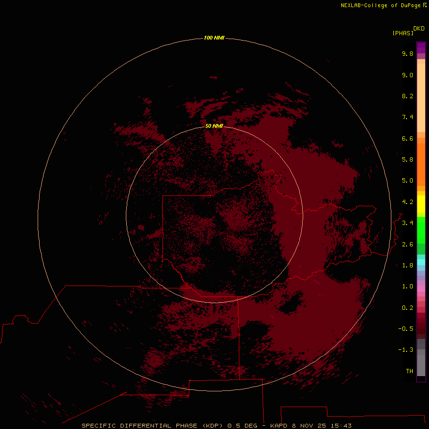Click the 5.0 scale value
Screen dimensions: 429x429
click(x=408, y=181)
